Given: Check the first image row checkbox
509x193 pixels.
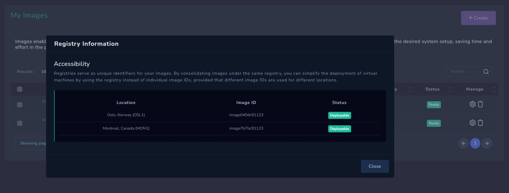Looking at the screenshot, I should 20,105.
